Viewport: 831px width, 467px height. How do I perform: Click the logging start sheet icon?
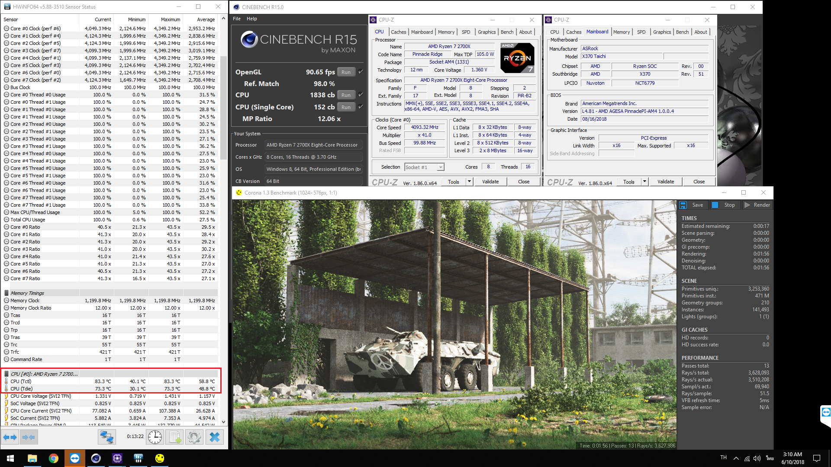(175, 437)
